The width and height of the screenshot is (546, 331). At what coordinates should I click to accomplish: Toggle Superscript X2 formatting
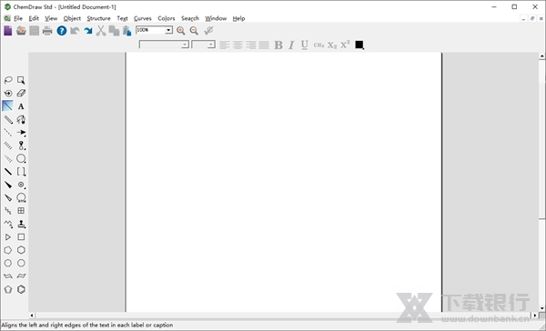(345, 45)
